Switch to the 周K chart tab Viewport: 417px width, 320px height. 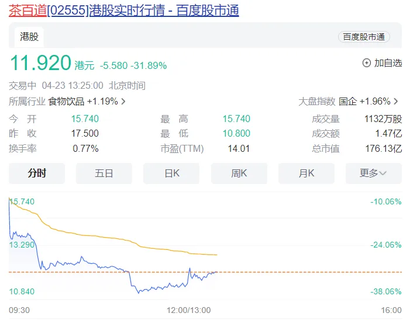point(239,173)
